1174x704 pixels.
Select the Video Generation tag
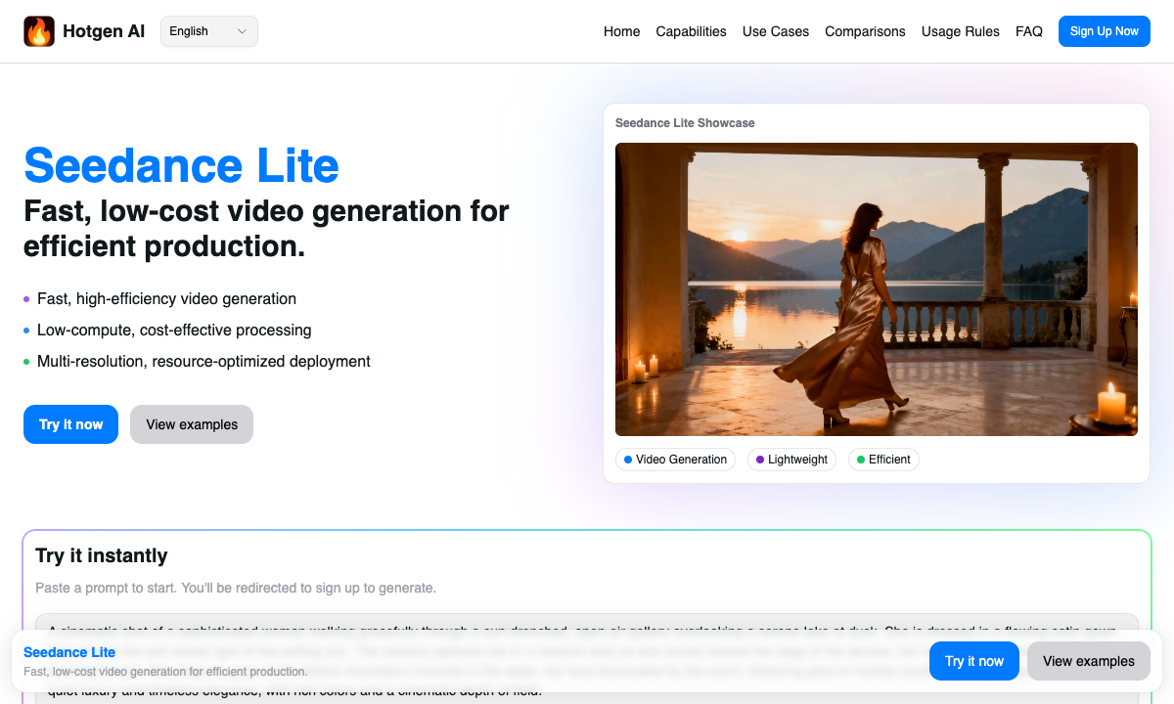click(675, 460)
